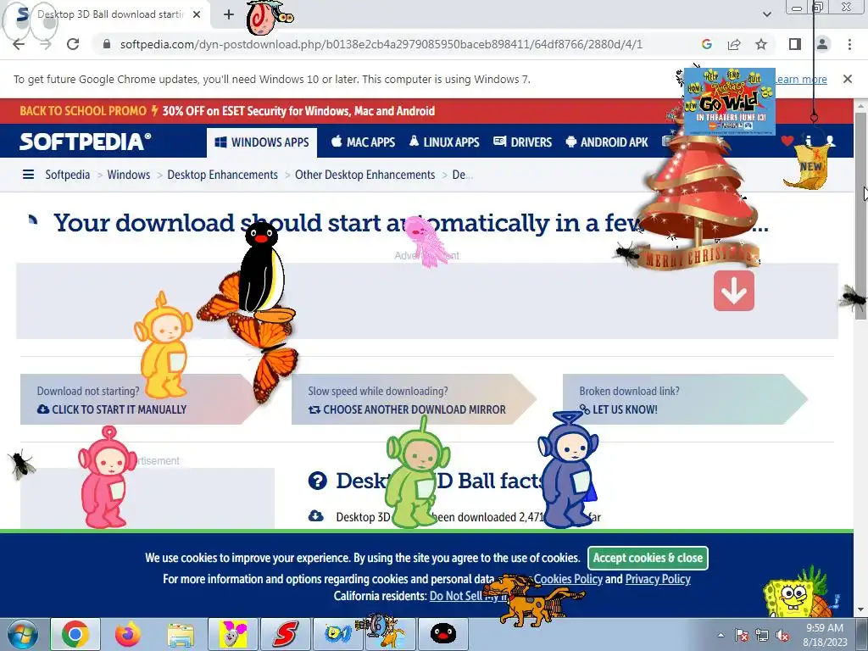
Task: Go to the Softpedia breadcrumb
Action: coord(68,175)
